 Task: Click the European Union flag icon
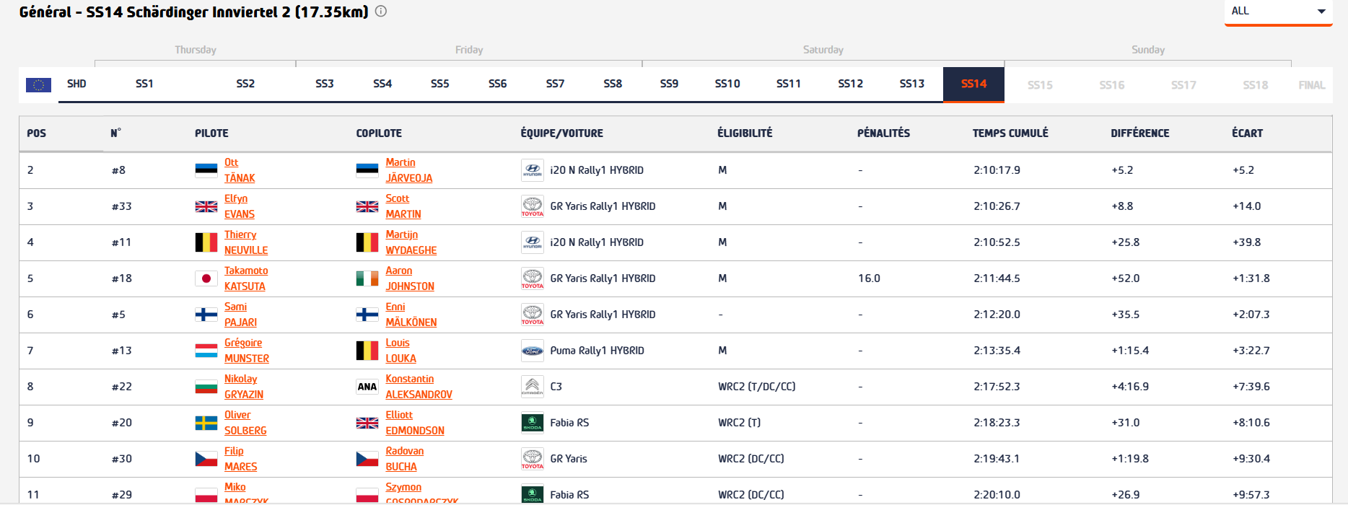click(x=38, y=84)
